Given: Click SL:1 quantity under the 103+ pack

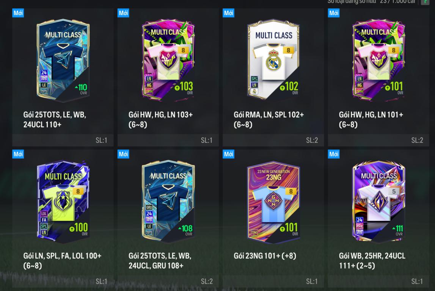Looking at the screenshot, I should (x=207, y=140).
